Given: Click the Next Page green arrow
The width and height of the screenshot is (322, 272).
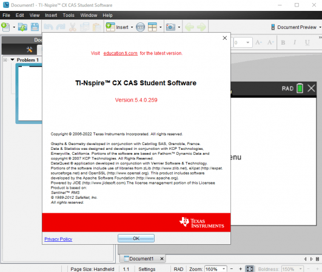Looking at the screenshot, I should [x=201, y=27].
